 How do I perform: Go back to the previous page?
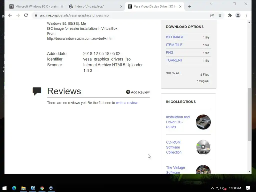10,15
